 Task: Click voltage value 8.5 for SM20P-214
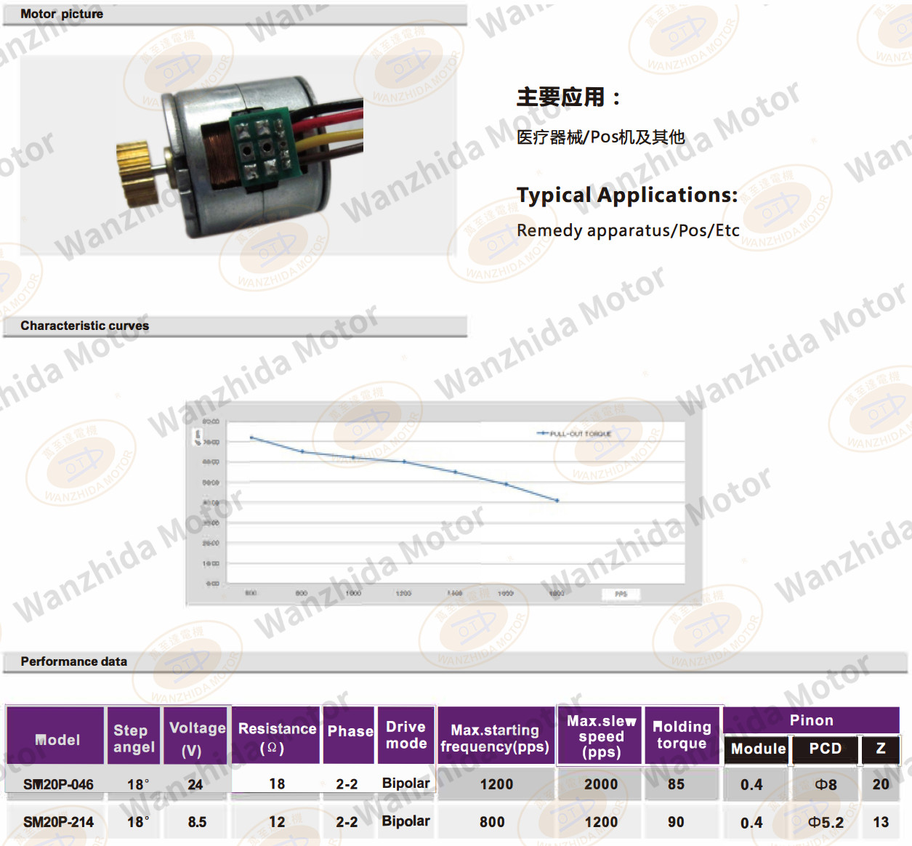(x=197, y=823)
